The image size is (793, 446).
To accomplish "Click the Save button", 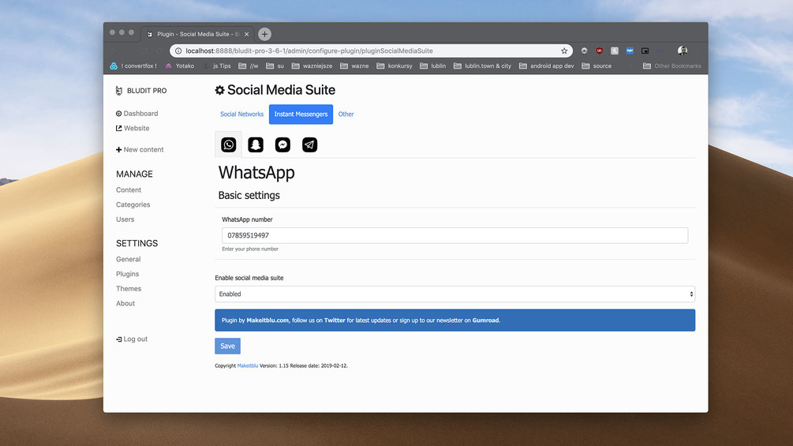I will click(x=227, y=346).
